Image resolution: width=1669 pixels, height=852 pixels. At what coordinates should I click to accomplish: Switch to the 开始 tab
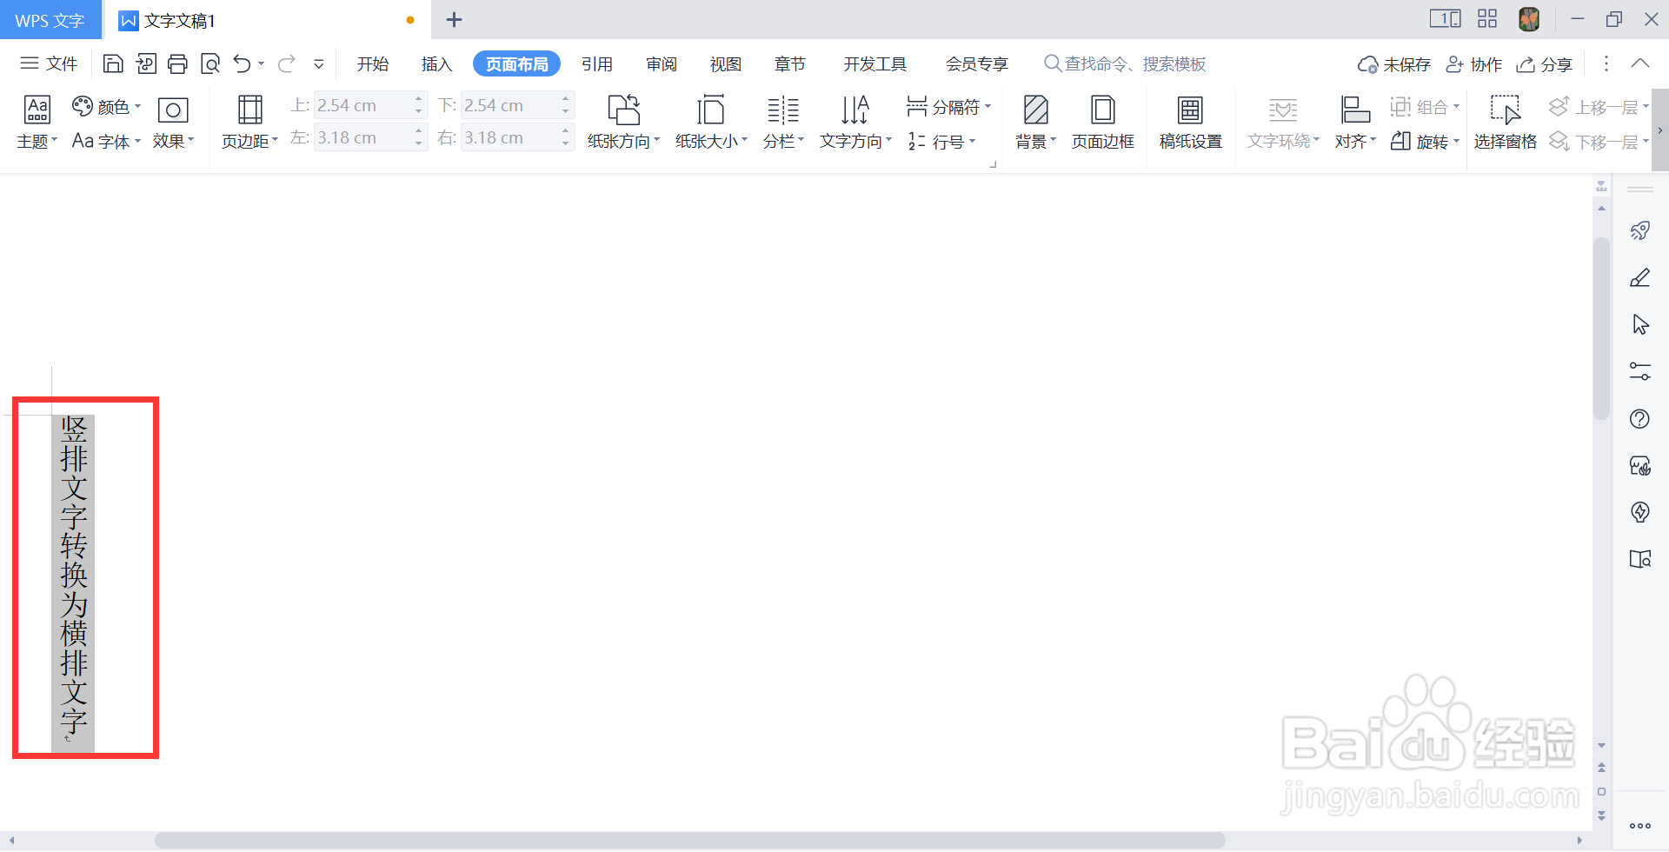click(x=373, y=63)
